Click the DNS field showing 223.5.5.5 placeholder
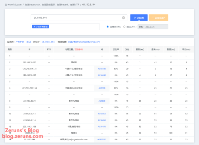The width and height of the screenshot is (199, 145). tap(153, 27)
